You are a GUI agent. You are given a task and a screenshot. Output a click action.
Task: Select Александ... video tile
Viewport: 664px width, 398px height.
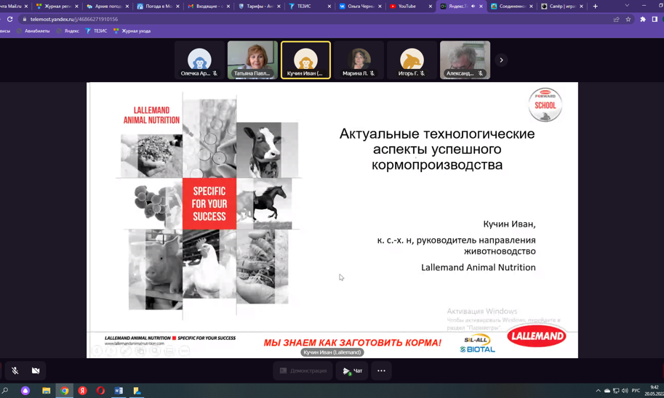(465, 60)
